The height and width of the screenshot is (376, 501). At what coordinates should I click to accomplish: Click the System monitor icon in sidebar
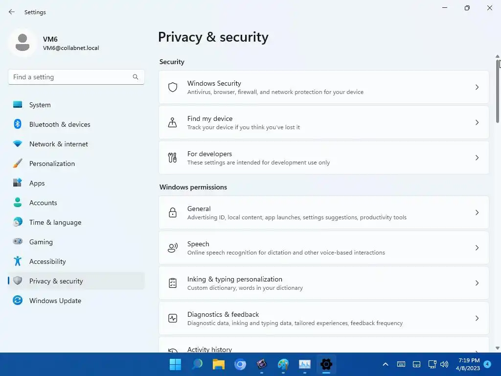click(18, 105)
